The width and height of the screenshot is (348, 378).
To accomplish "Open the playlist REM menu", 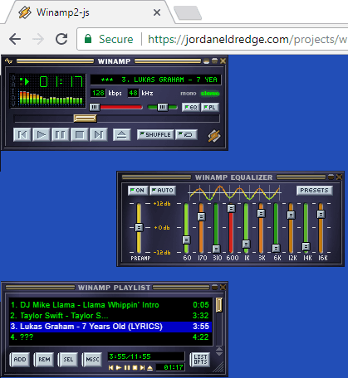I will pos(44,360).
